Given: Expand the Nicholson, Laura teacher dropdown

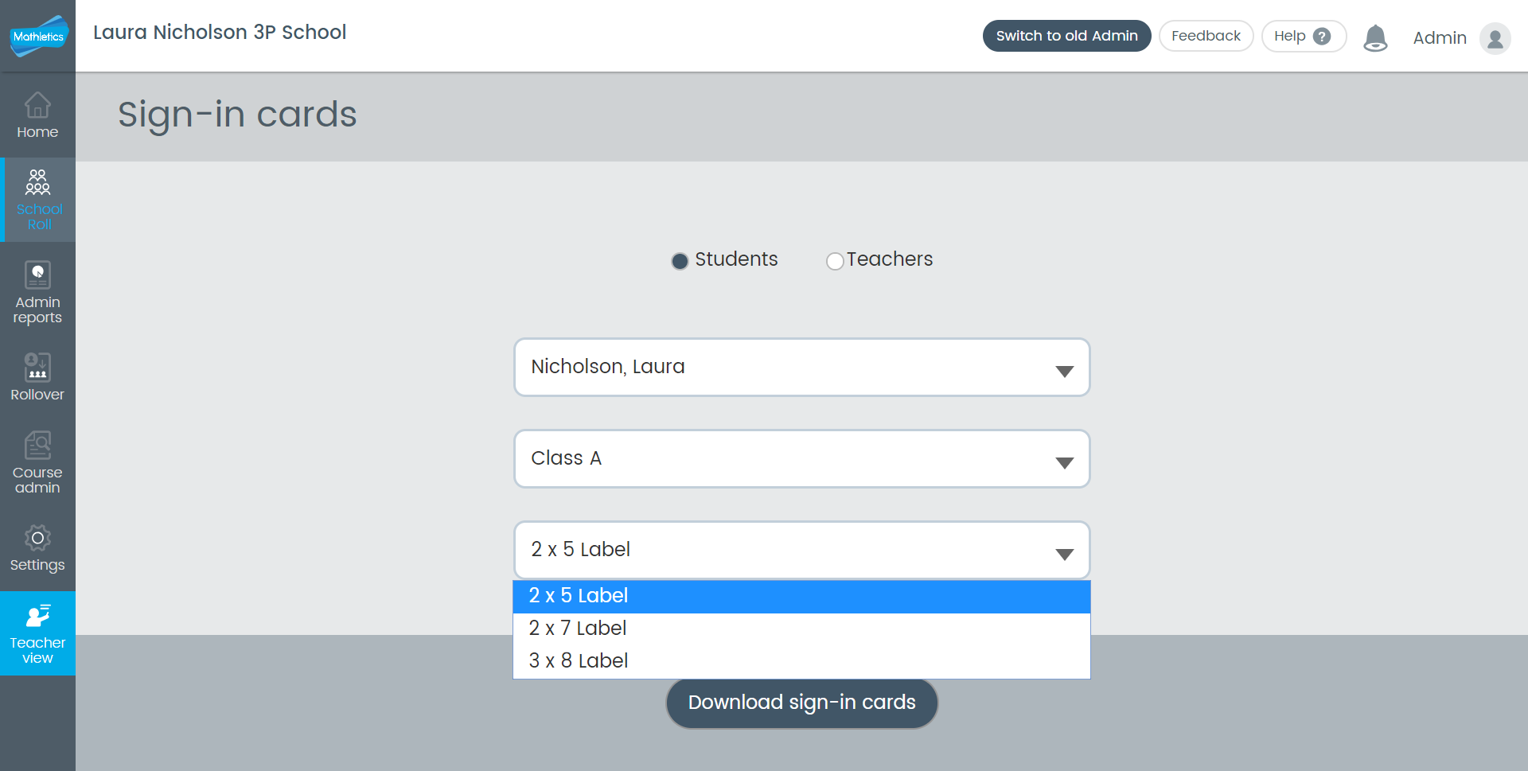Looking at the screenshot, I should coord(801,367).
